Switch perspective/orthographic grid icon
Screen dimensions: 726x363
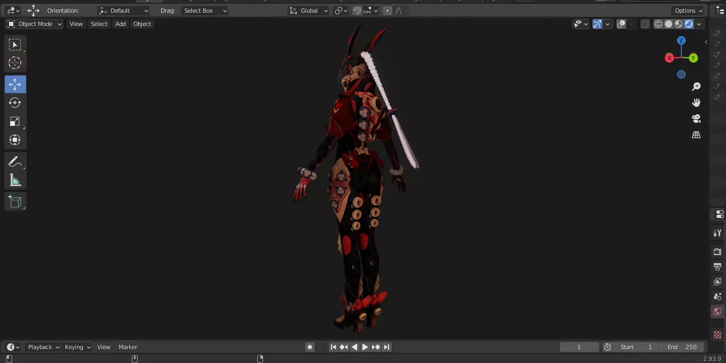point(696,135)
